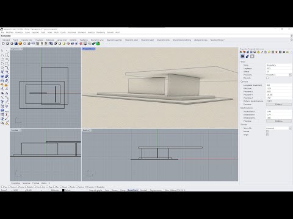Click browse button next to Nome file
The image size is (293, 219).
click(x=290, y=128)
